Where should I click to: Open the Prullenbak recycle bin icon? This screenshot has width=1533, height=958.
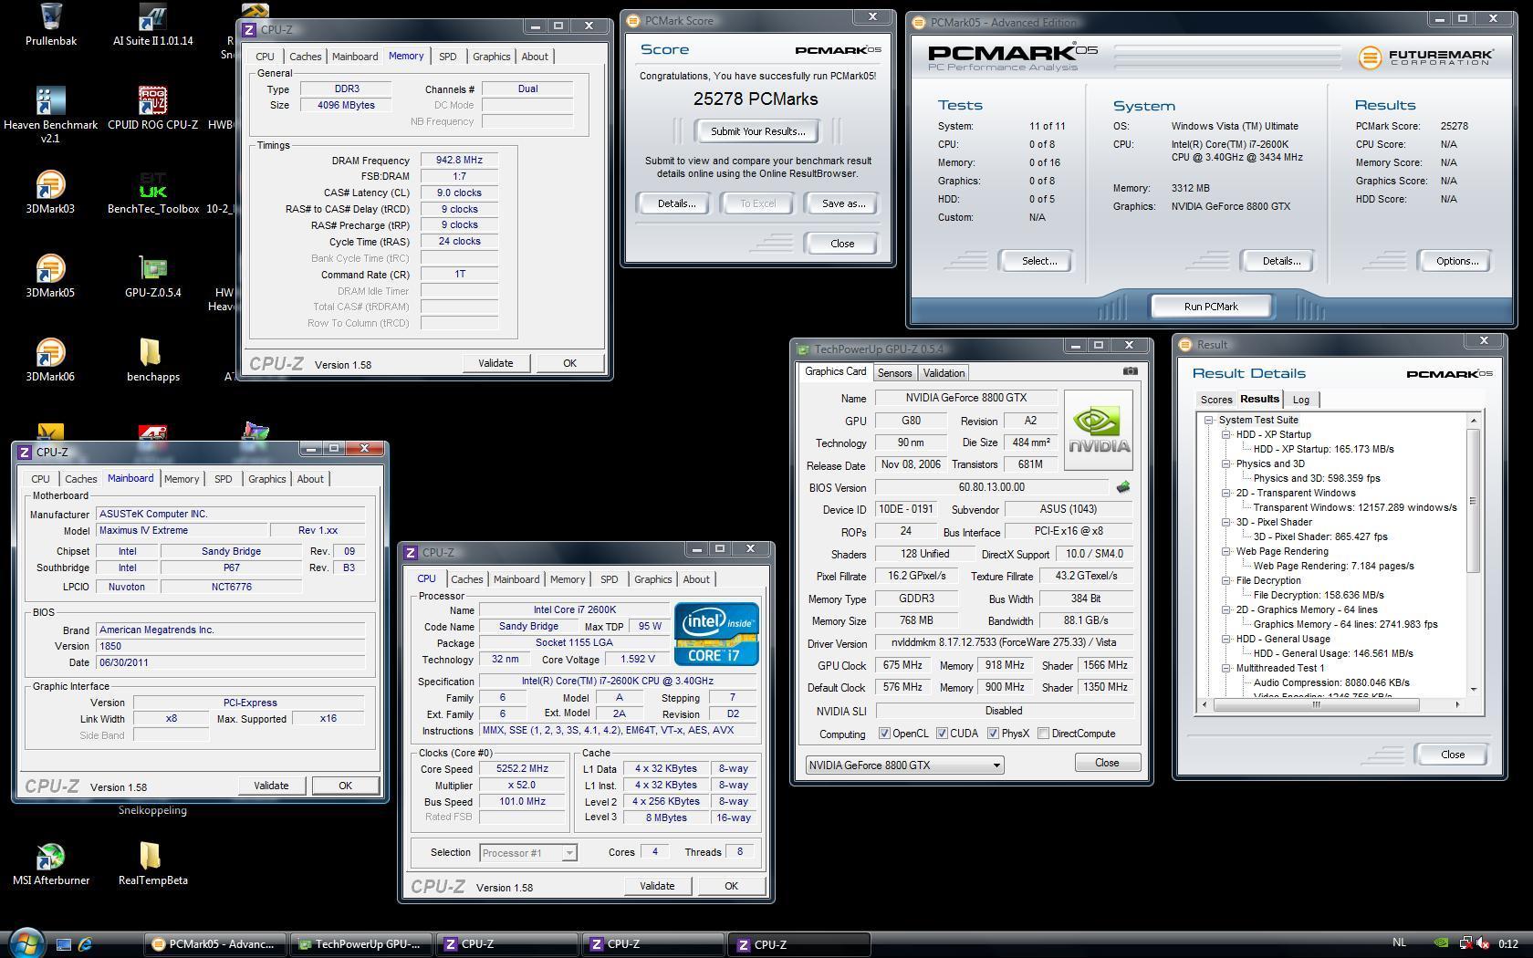pos(51,25)
